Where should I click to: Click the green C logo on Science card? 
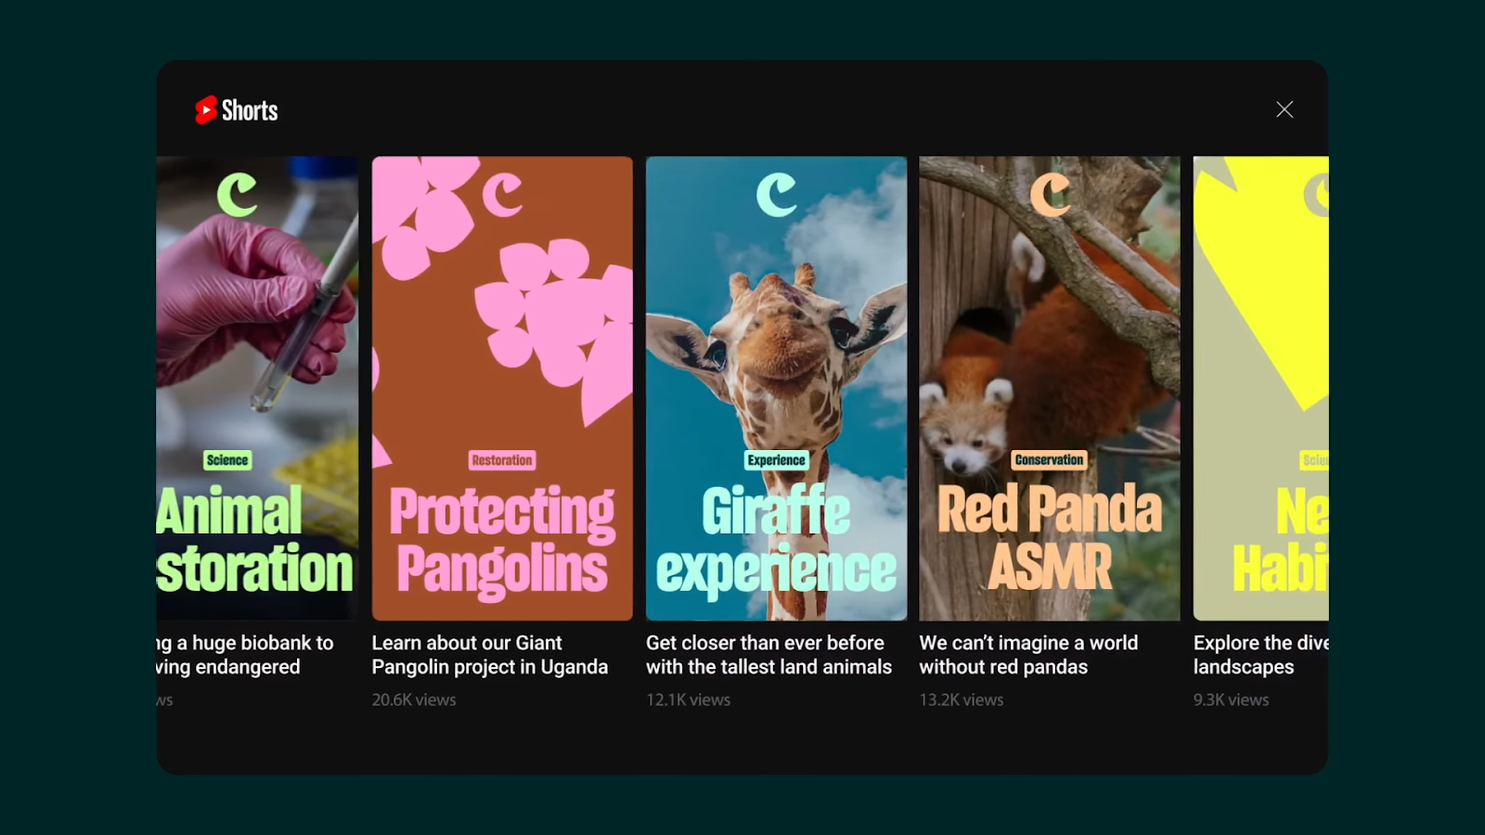point(237,195)
